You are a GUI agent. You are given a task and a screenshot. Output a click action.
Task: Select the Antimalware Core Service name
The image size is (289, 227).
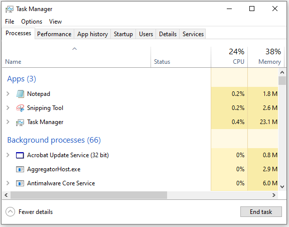pos(61,183)
